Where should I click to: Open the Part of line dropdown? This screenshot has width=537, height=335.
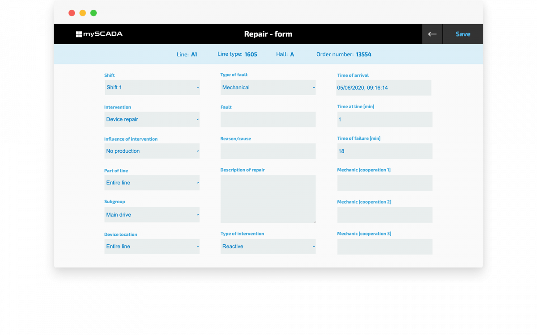tap(152, 183)
